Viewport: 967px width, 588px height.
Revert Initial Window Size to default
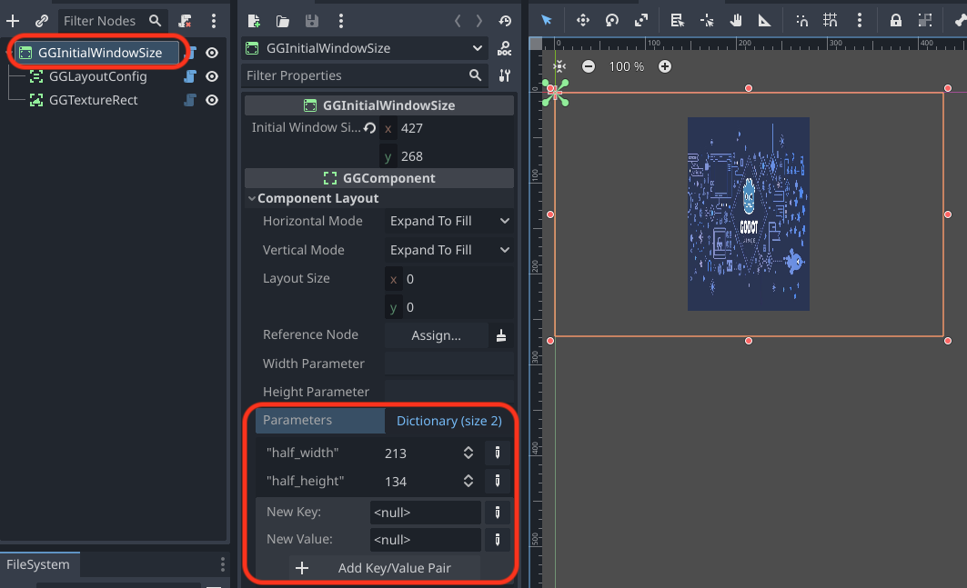point(369,127)
